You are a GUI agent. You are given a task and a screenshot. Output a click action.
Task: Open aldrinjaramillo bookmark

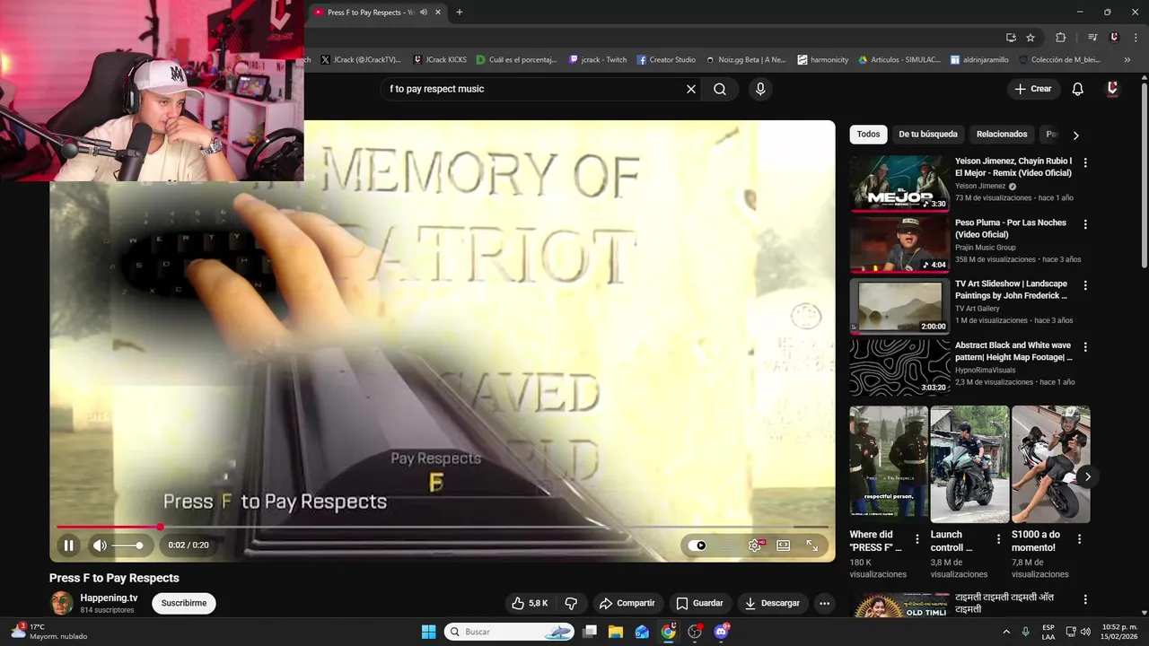coord(979,60)
